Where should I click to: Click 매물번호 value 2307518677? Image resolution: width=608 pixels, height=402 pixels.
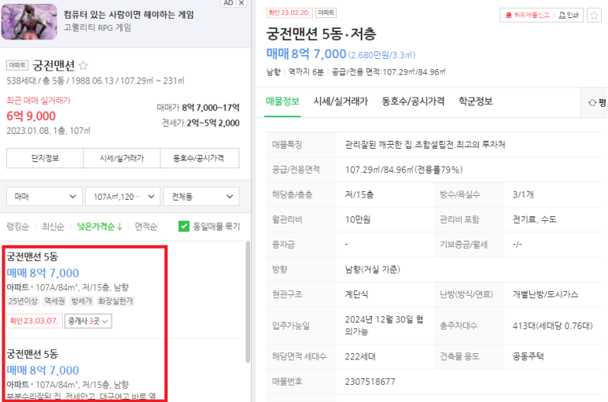click(x=370, y=382)
